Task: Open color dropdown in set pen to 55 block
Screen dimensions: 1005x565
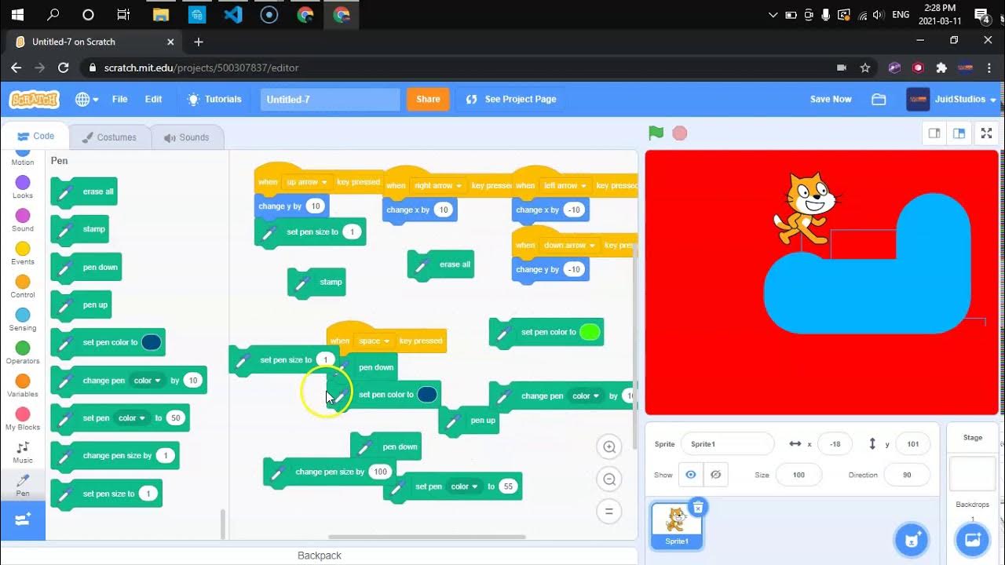Action: [464, 487]
